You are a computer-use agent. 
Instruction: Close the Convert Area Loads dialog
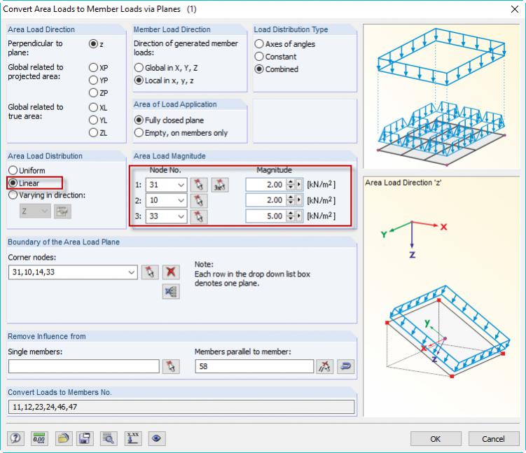(515, 9)
